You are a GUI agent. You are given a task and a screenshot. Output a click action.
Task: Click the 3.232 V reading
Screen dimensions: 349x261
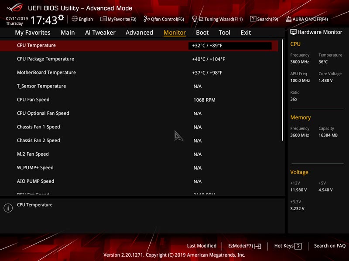pos(298,209)
